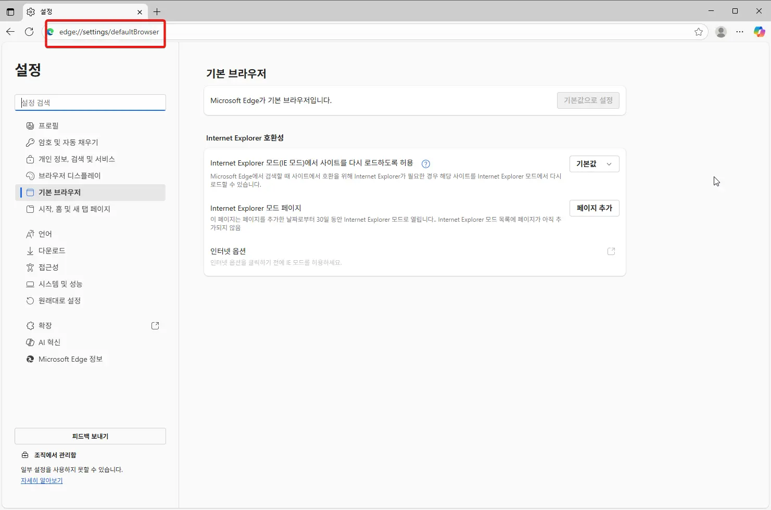Click the '인터넷 옵션' label
Screen dimensions: 771x510
228,251
